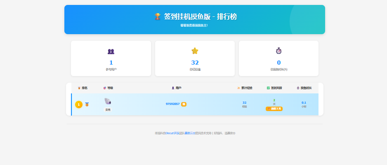Viewport: 387px width, 165px height.
Task: Click the medal icon beside rank 1
Action: pos(87,105)
